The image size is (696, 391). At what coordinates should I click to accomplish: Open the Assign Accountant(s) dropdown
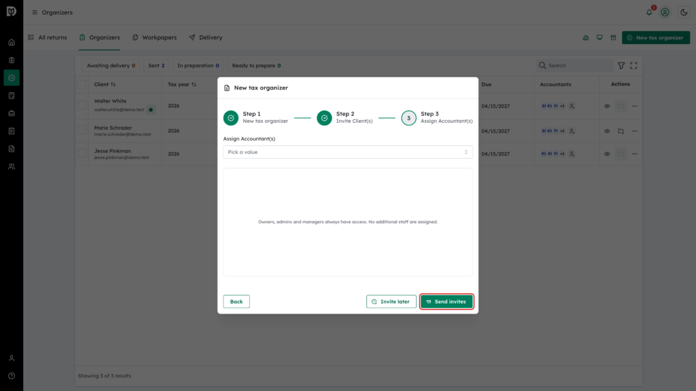click(347, 152)
